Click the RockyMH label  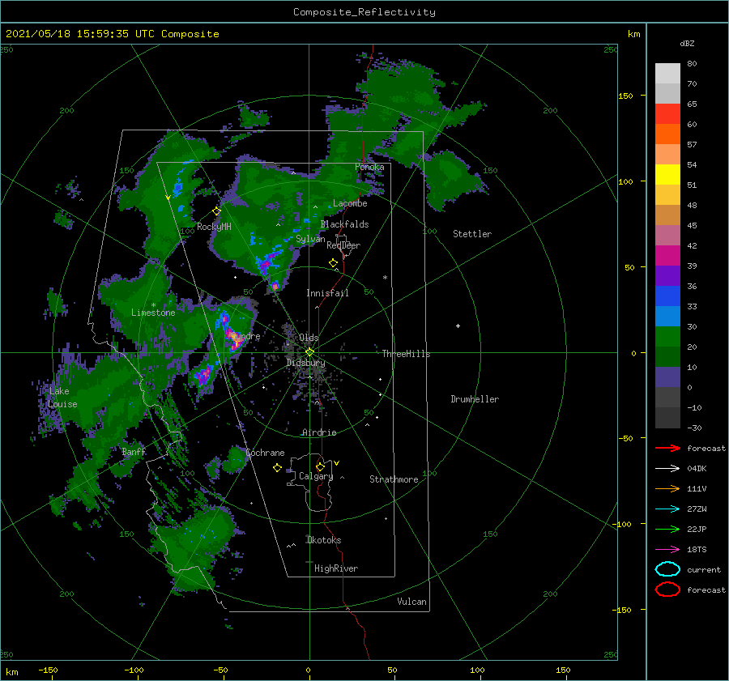point(214,227)
